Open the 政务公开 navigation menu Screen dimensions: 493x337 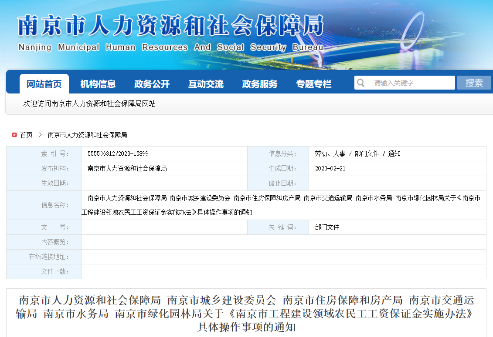click(152, 84)
